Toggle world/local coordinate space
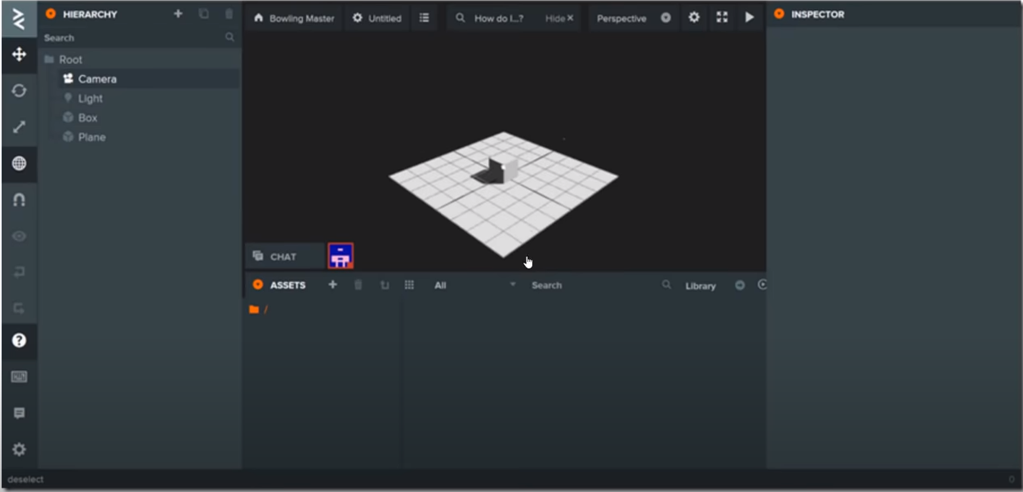This screenshot has width=1023, height=492. click(x=18, y=163)
